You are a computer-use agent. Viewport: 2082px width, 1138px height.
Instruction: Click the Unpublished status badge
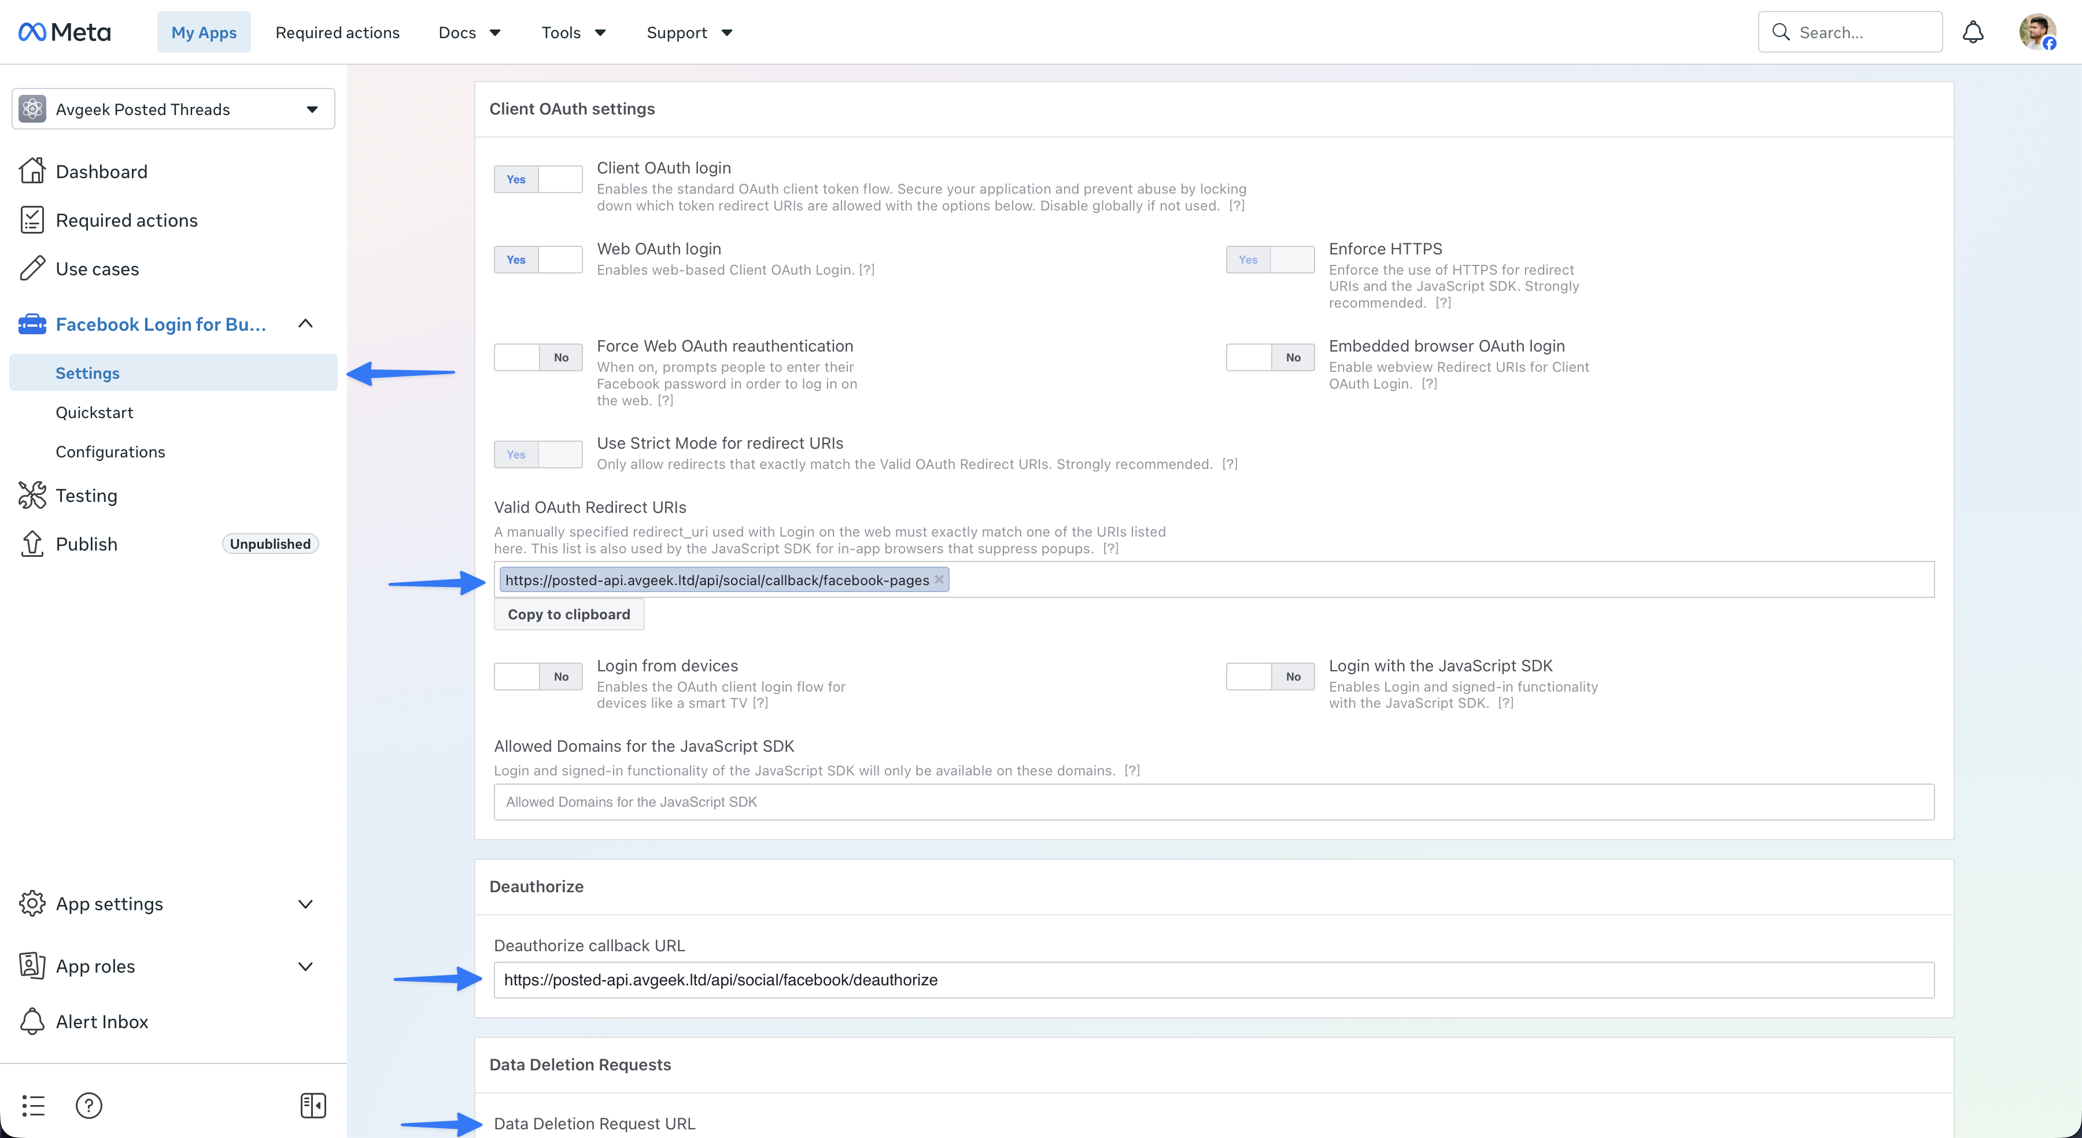[x=270, y=544]
